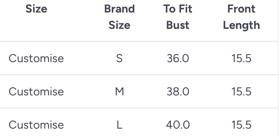Screen dimensions: 279x136
Task: Open Customise link in the L row
Action: coord(36,125)
